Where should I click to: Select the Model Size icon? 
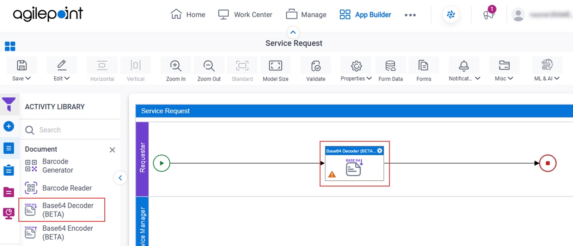click(x=275, y=66)
